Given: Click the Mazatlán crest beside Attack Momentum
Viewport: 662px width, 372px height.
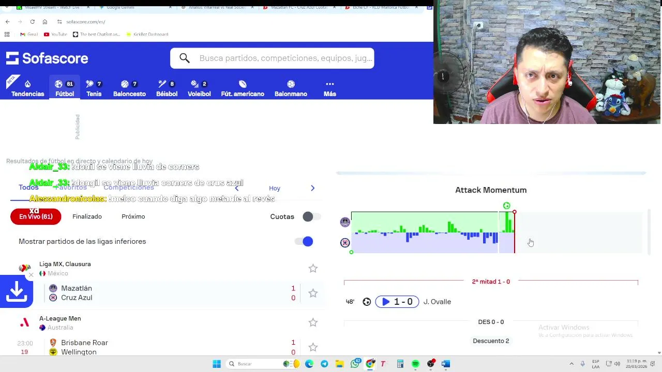Looking at the screenshot, I should 345,222.
